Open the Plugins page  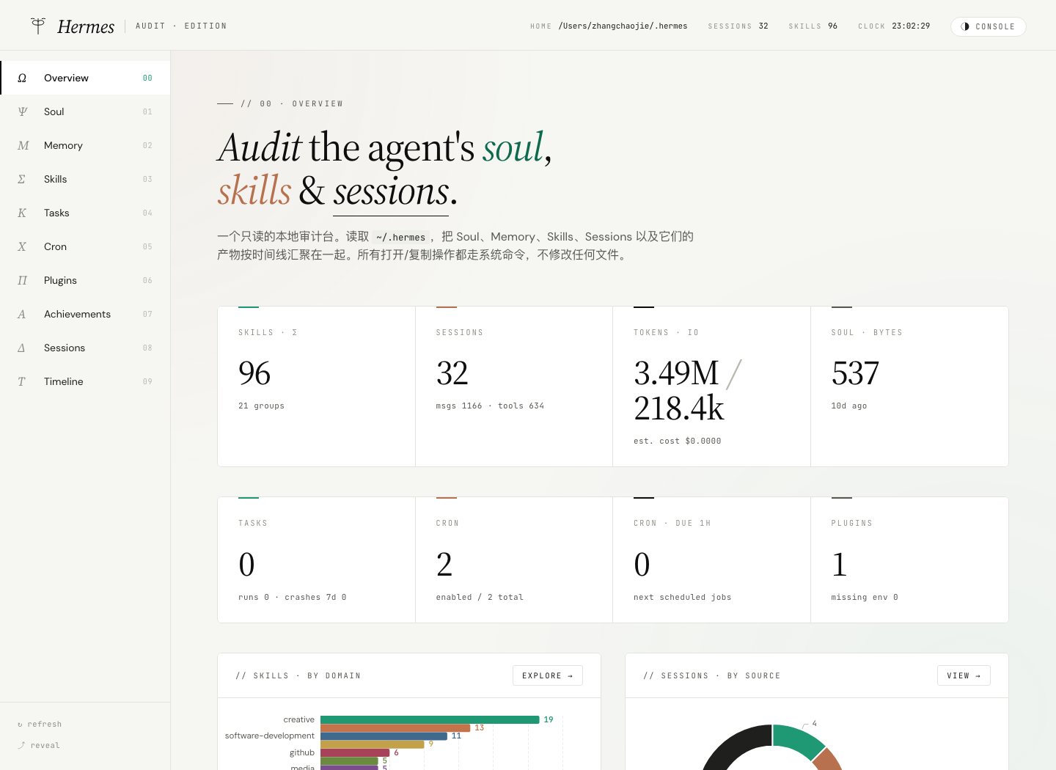(85, 280)
